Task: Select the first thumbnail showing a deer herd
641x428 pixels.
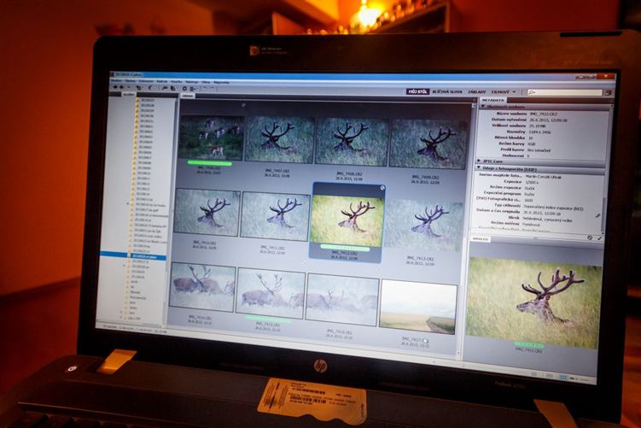Action: tap(212, 137)
